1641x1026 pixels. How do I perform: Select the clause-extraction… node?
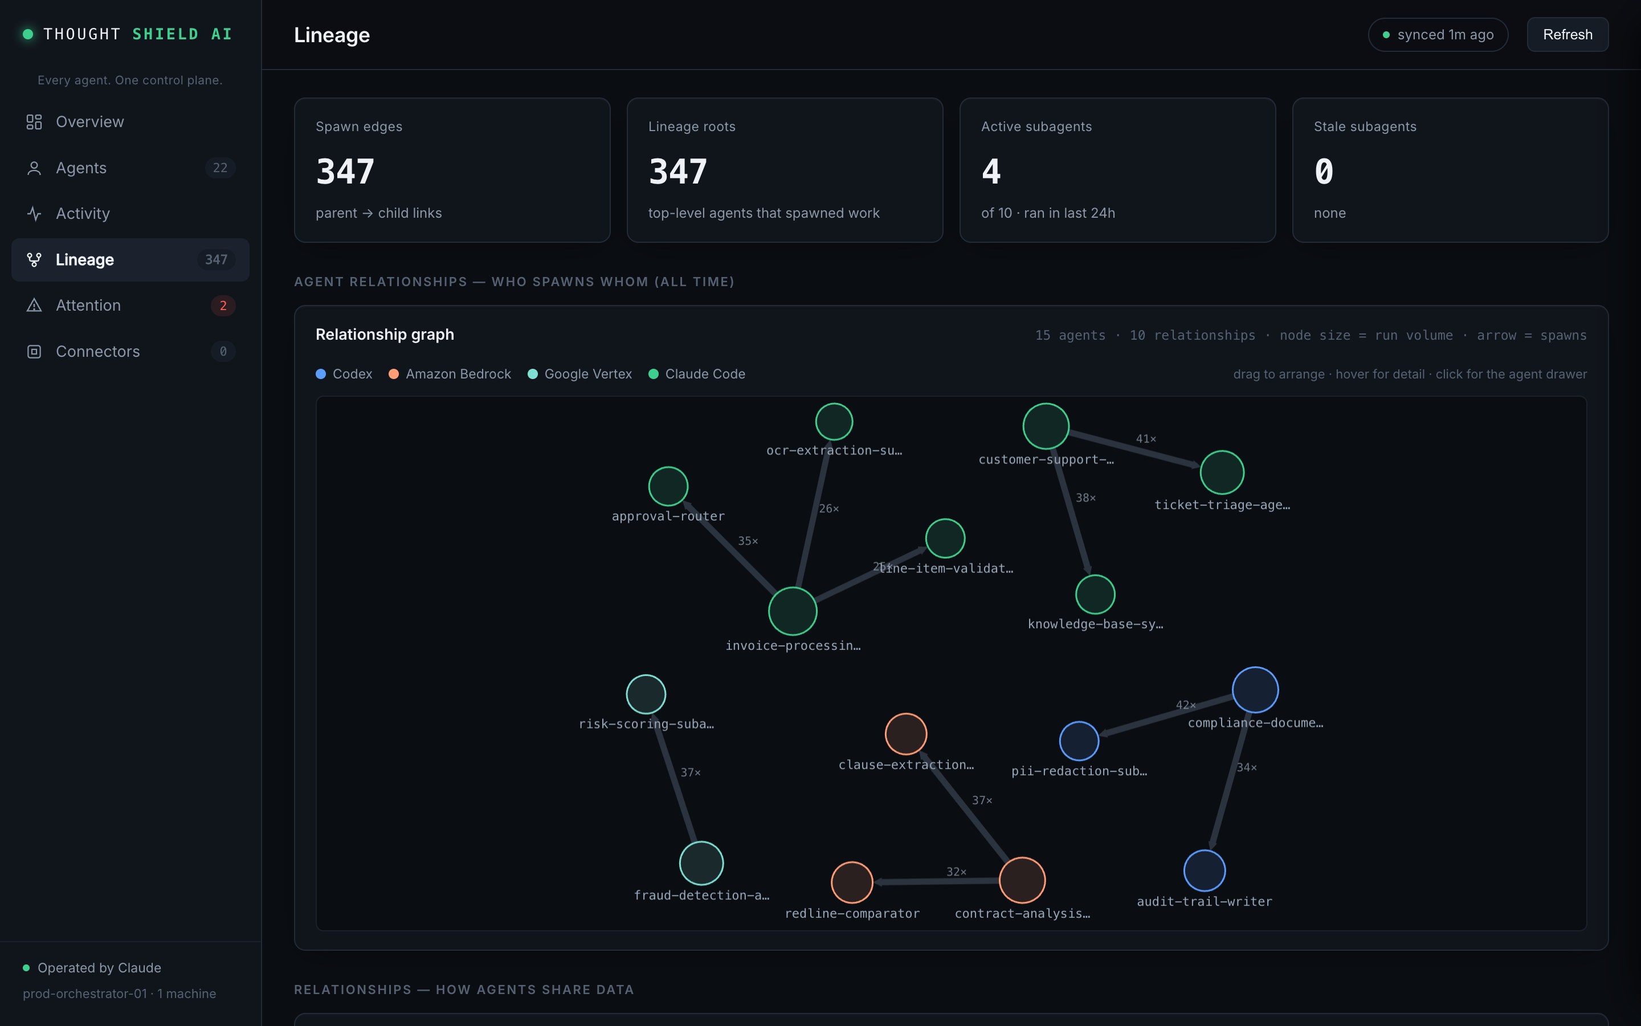pos(906,734)
